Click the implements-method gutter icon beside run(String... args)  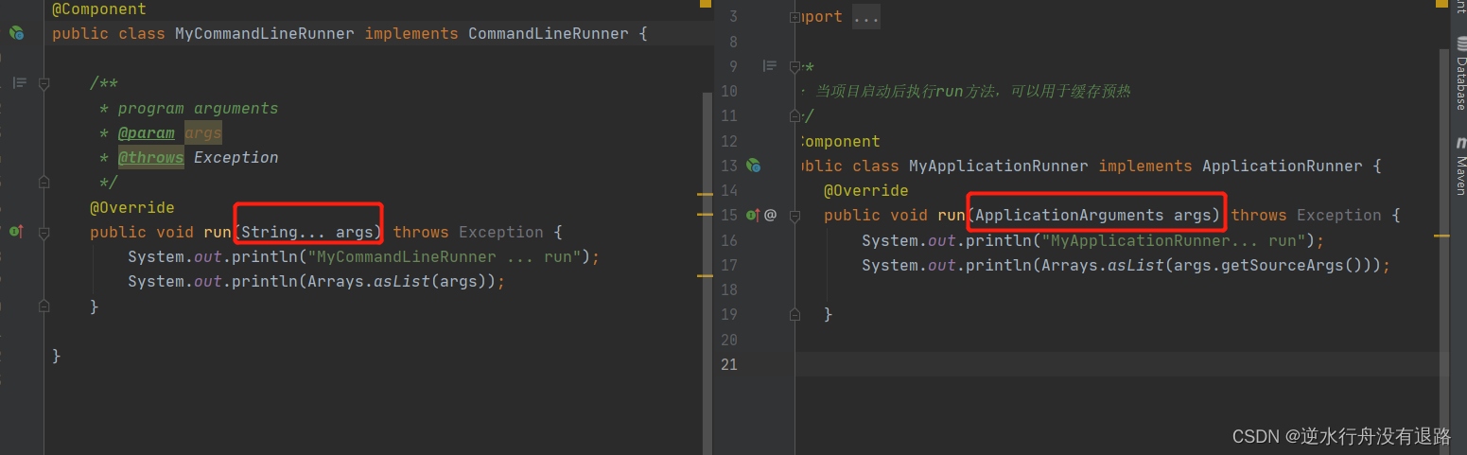pos(16,232)
